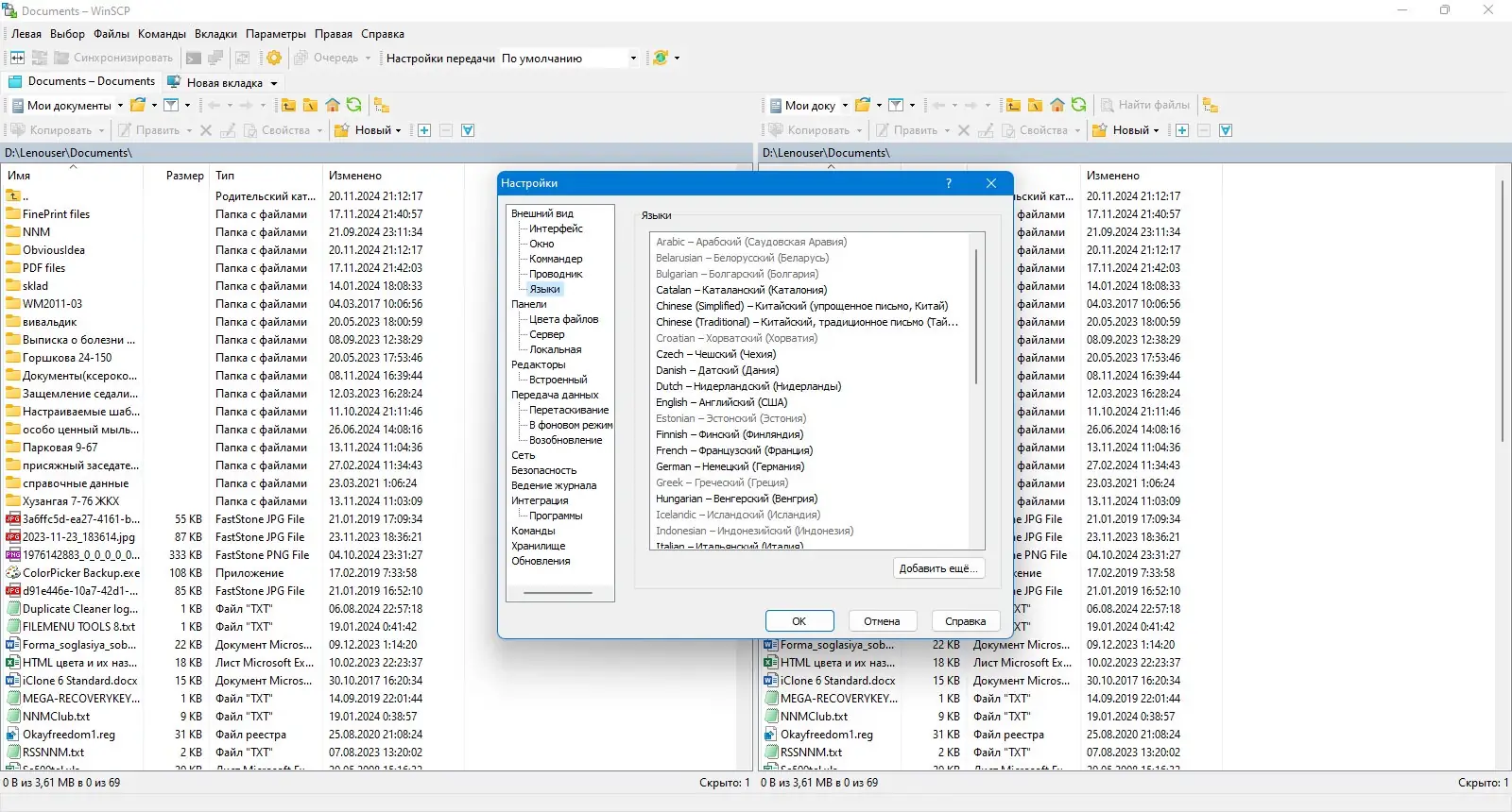Select German – Немецкий (Германия) language

pyautogui.click(x=730, y=466)
